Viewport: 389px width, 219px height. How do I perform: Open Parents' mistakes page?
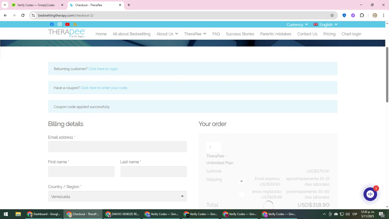tap(276, 34)
